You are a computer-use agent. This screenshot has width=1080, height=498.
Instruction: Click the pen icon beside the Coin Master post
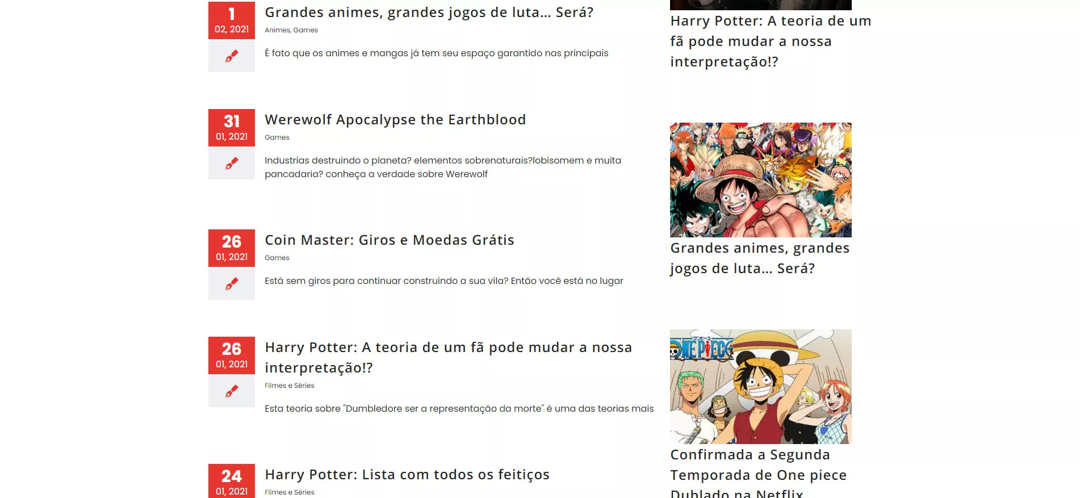pos(232,284)
